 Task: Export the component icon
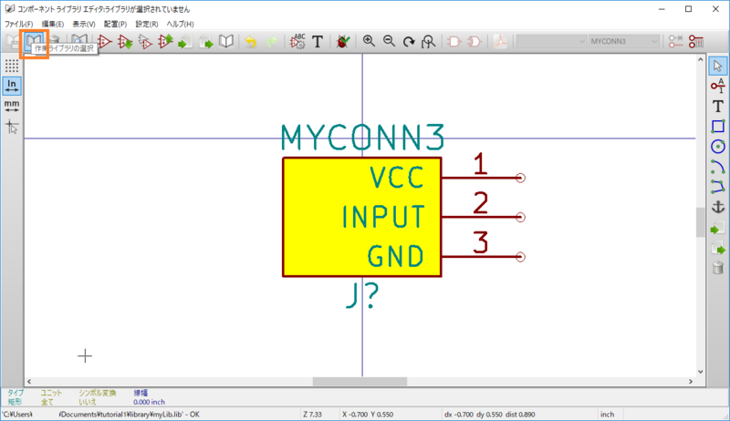tap(206, 41)
